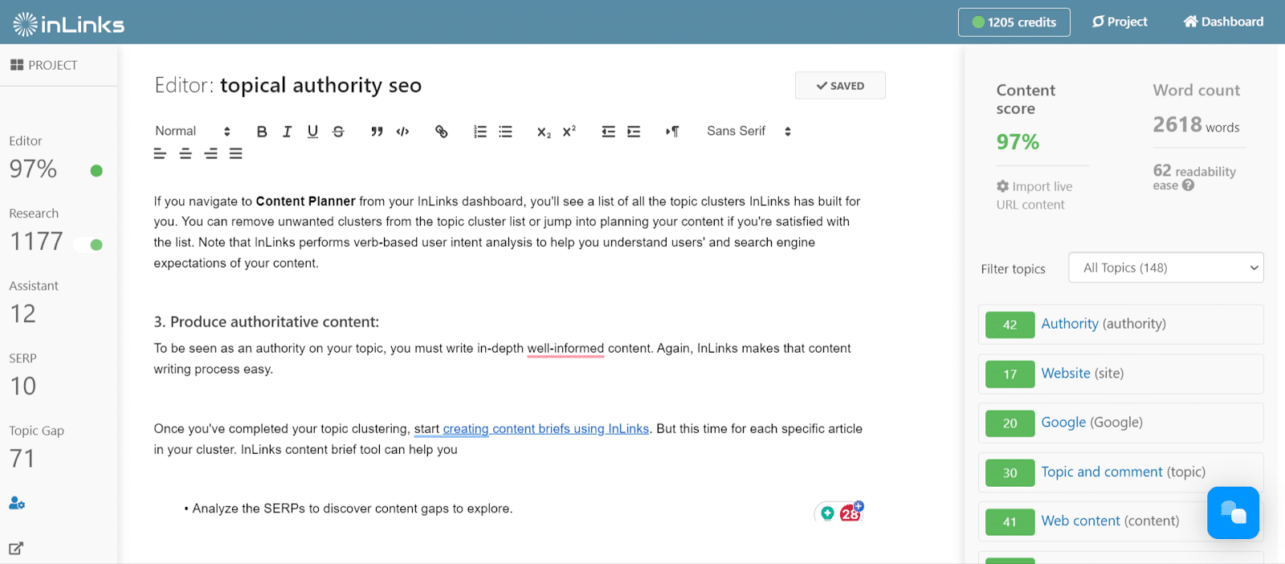Open the Normal heading style dropdown
This screenshot has width=1285, height=564.
[193, 131]
